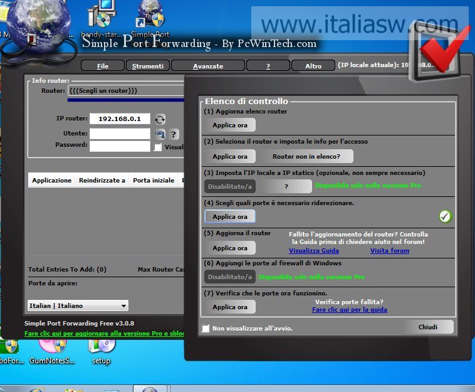This screenshot has width=475, height=392.
Task: Refresh the router IP with the circular arrows icon
Action: [x=160, y=119]
